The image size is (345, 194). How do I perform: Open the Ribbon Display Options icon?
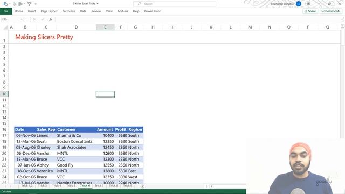click(x=309, y=4)
